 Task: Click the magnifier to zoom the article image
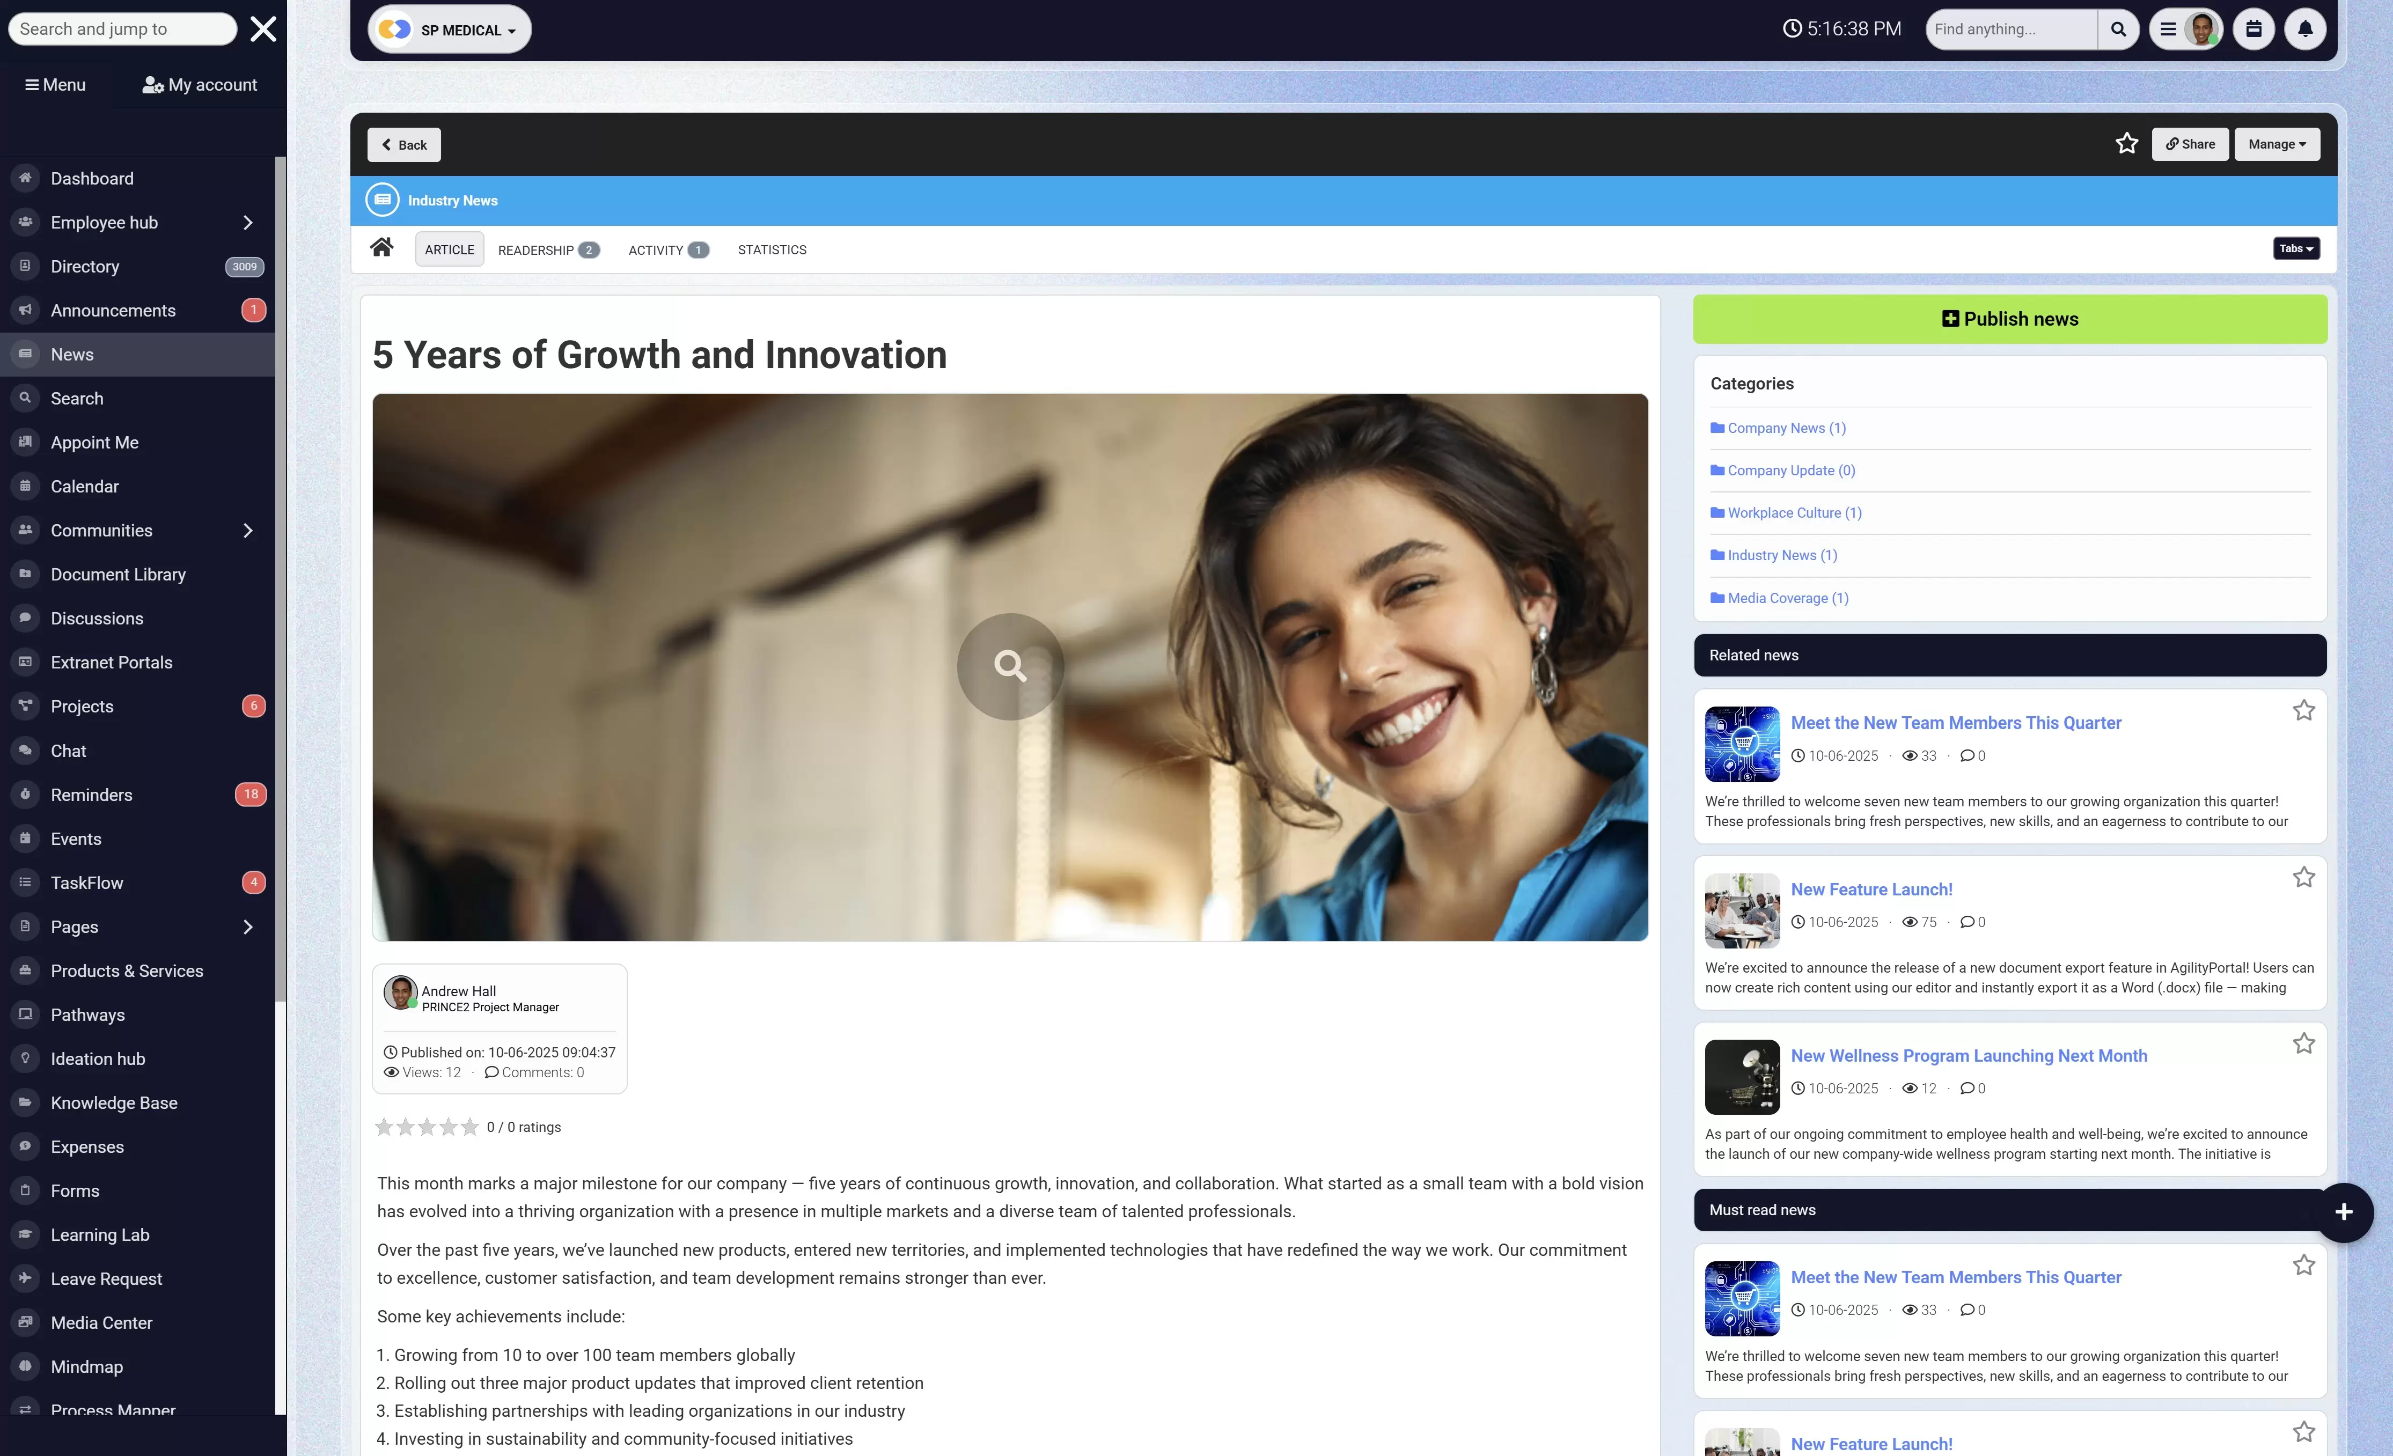click(1010, 666)
